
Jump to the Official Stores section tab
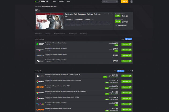38,34
